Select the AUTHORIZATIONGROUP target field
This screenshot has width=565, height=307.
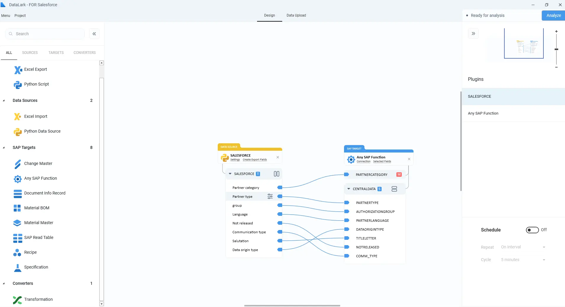[375, 212]
